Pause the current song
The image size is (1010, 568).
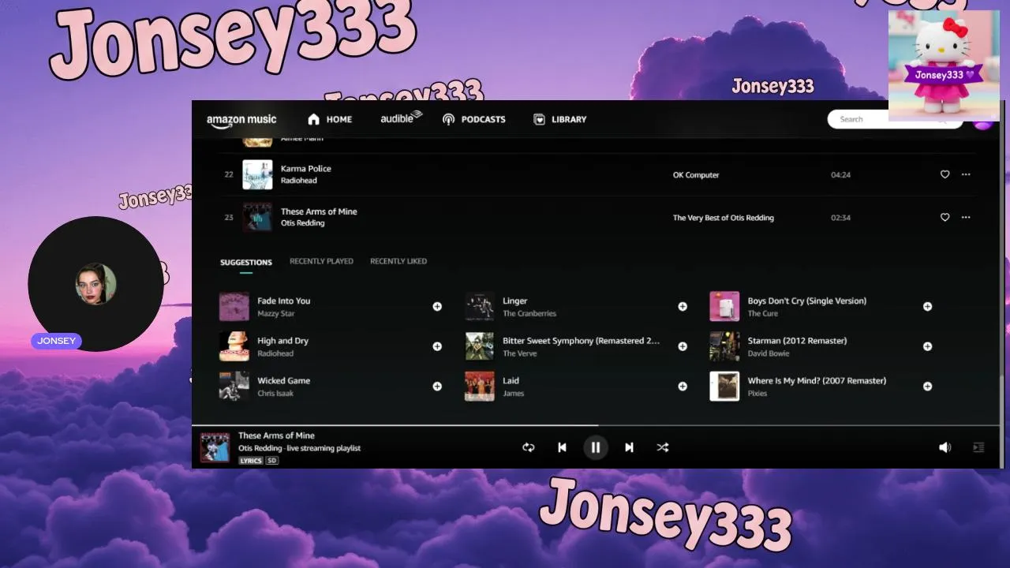tap(596, 447)
